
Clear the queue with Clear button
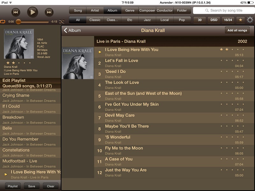pos(51,186)
